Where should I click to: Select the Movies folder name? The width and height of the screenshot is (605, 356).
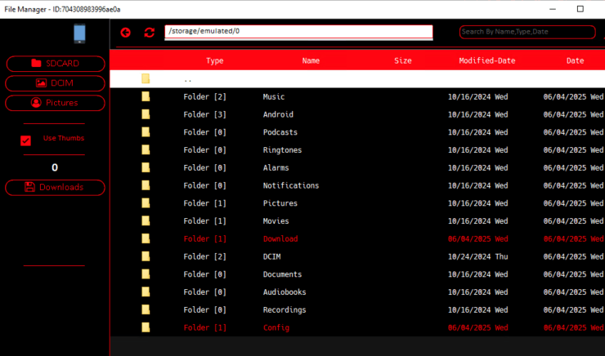[276, 220]
